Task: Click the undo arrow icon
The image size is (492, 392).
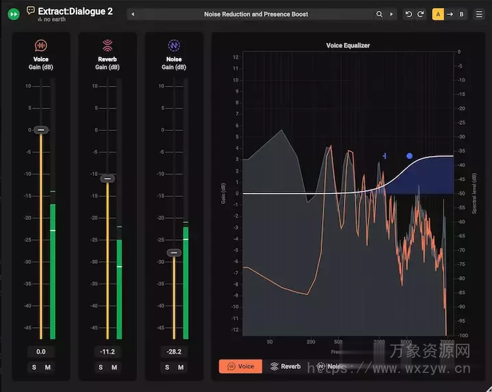Action: click(x=408, y=14)
